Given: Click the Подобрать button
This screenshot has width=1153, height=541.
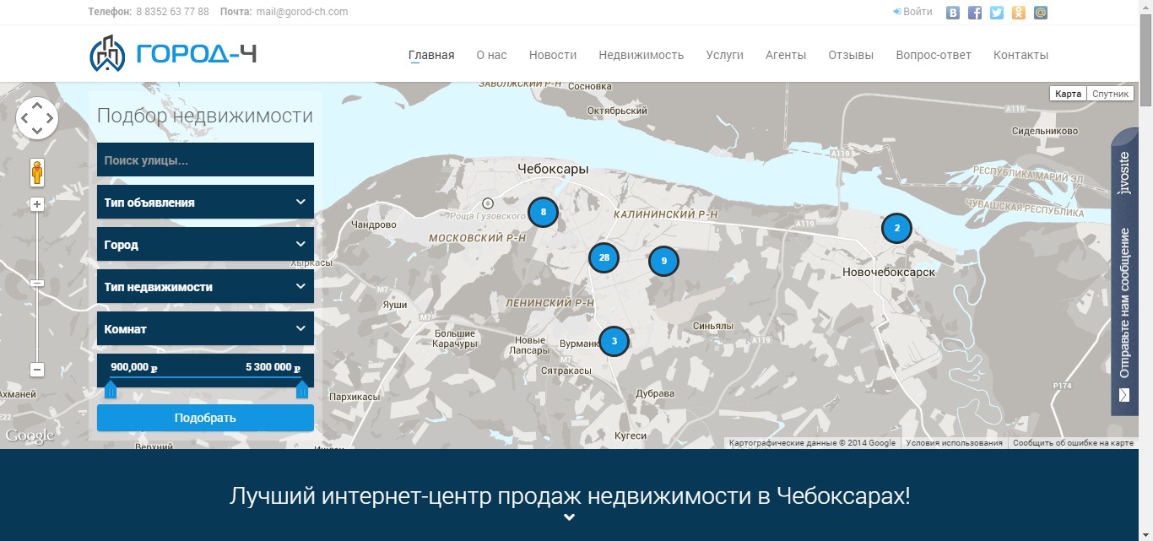Looking at the screenshot, I should 205,418.
